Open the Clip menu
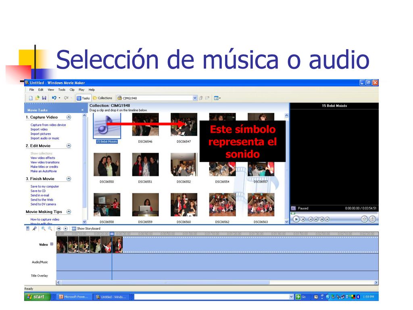This screenshot has width=413, height=310. click(72, 90)
